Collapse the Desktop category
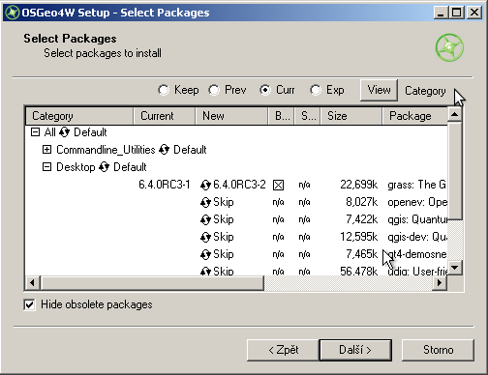The height and width of the screenshot is (375, 488). point(46,167)
